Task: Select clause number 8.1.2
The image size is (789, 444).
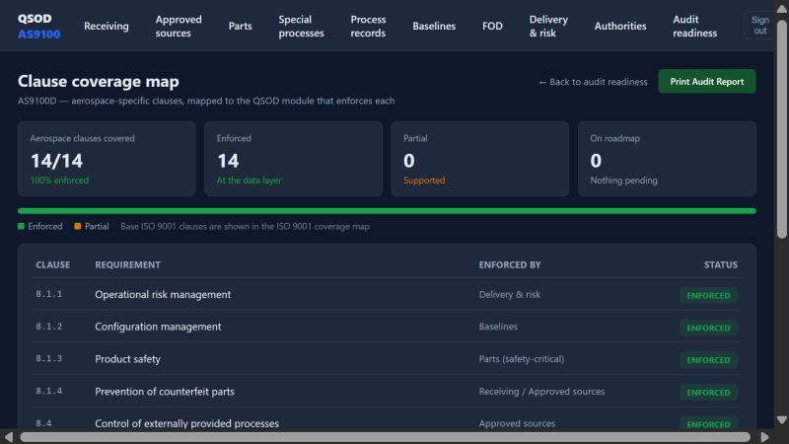Action: click(48, 327)
